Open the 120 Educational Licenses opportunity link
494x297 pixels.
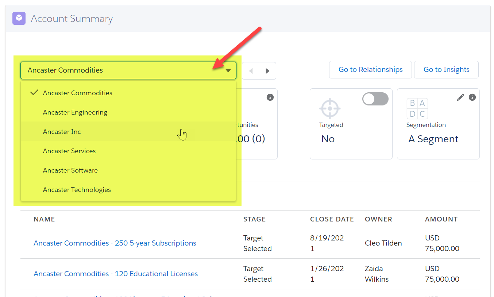(x=116, y=274)
